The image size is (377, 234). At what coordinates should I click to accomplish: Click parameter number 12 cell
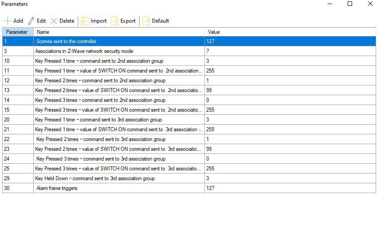[18, 81]
